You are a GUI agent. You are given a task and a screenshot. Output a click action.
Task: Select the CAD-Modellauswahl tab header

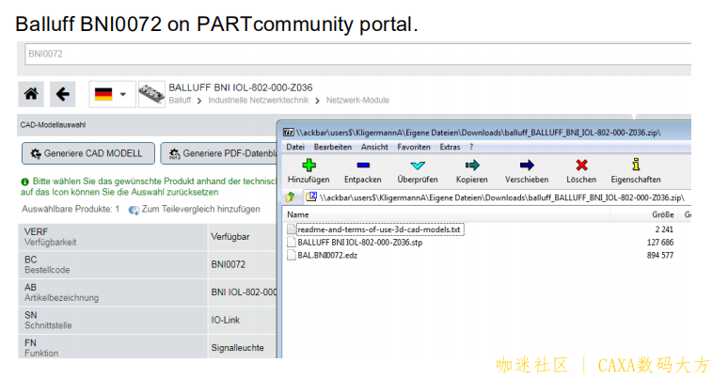53,125
